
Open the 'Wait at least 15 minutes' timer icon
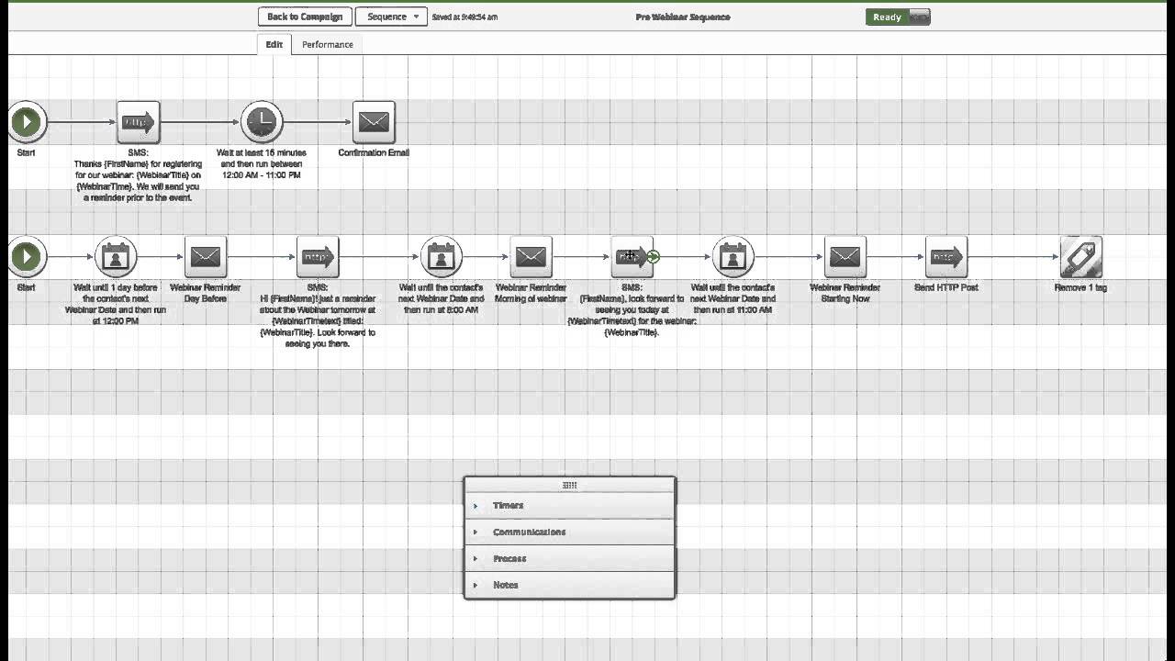coord(262,121)
